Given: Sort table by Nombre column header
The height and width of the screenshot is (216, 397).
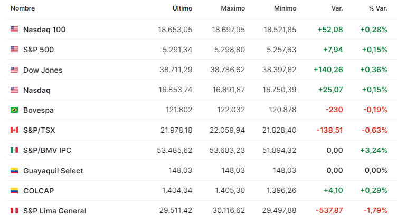Looking at the screenshot, I should pos(23,8).
